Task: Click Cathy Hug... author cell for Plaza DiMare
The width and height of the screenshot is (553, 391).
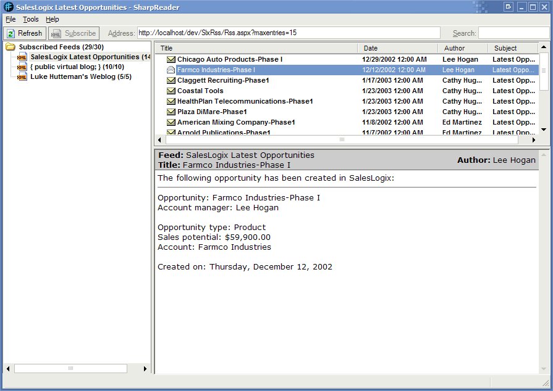Action: click(462, 112)
